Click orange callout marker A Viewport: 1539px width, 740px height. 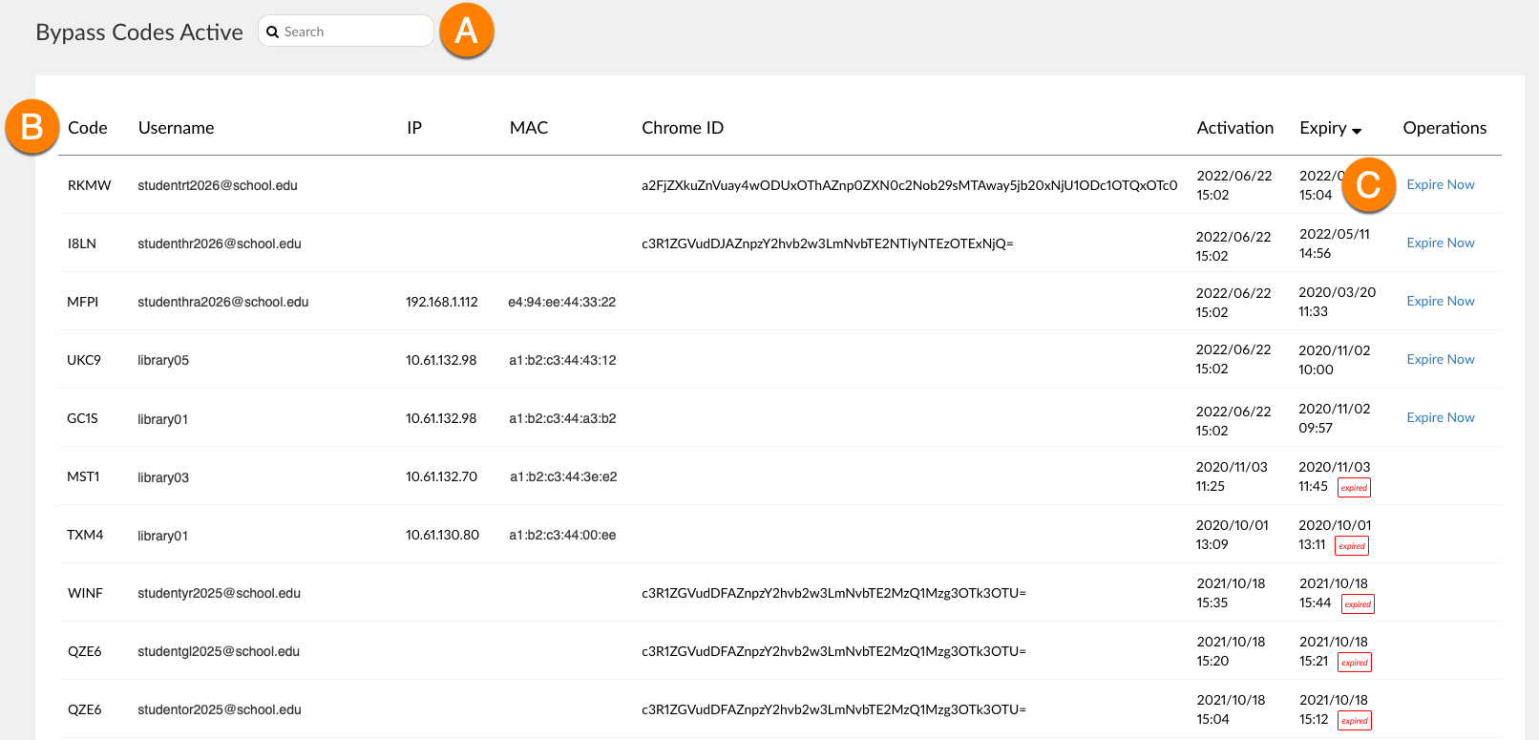tap(466, 31)
